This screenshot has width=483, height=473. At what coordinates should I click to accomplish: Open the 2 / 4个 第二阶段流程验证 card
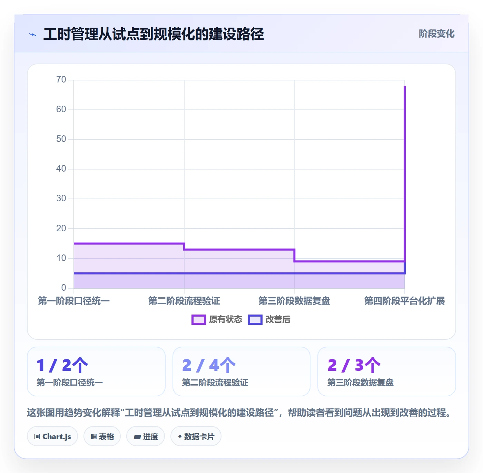point(241,371)
